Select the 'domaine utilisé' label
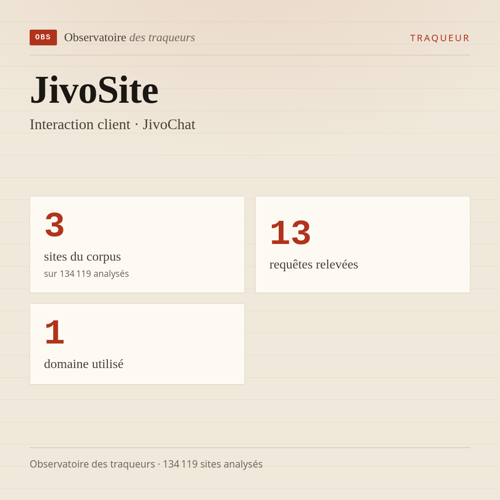500x500 pixels. (x=83, y=364)
